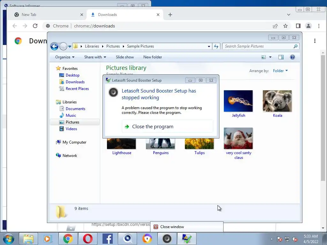Click the Explorer forward arrow button

[63, 46]
